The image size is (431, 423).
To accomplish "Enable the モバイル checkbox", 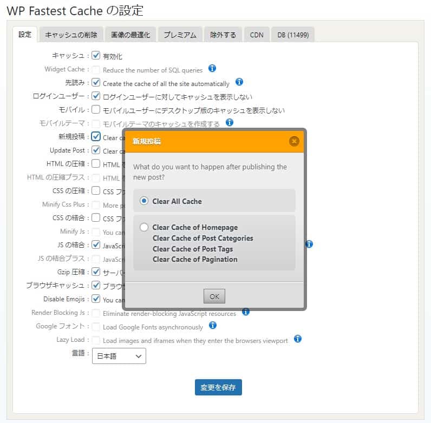I will (96, 110).
